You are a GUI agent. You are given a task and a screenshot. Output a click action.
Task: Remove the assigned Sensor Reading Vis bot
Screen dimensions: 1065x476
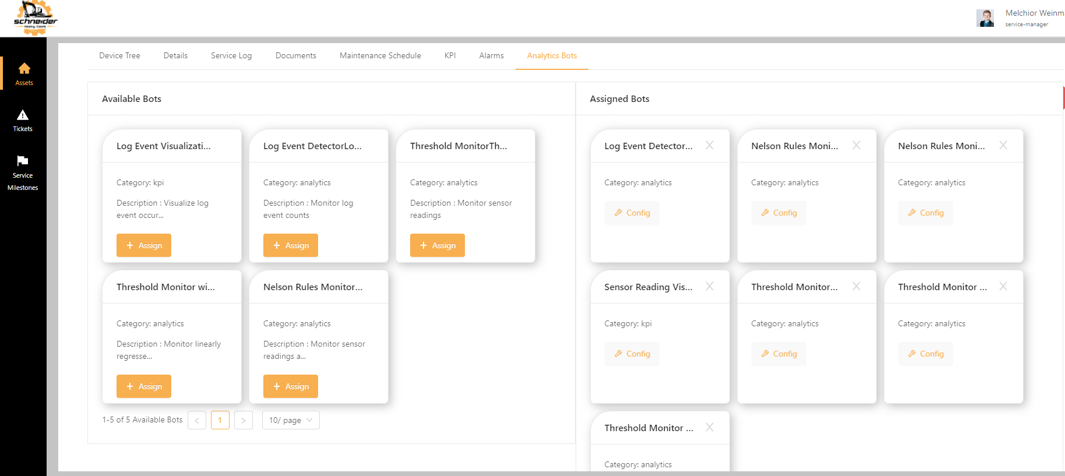tap(710, 286)
